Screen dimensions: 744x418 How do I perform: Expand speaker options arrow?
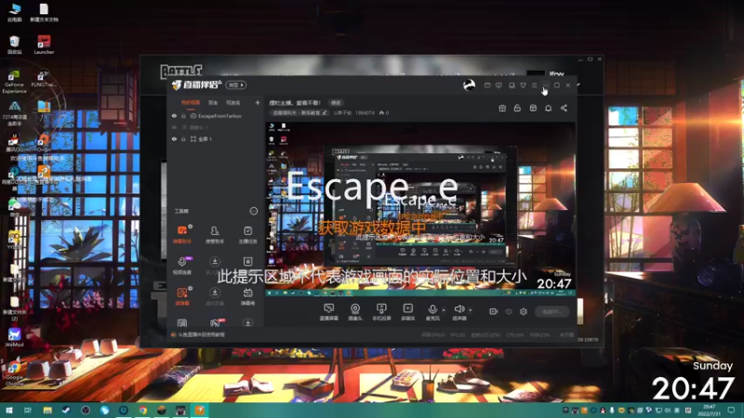(x=471, y=310)
